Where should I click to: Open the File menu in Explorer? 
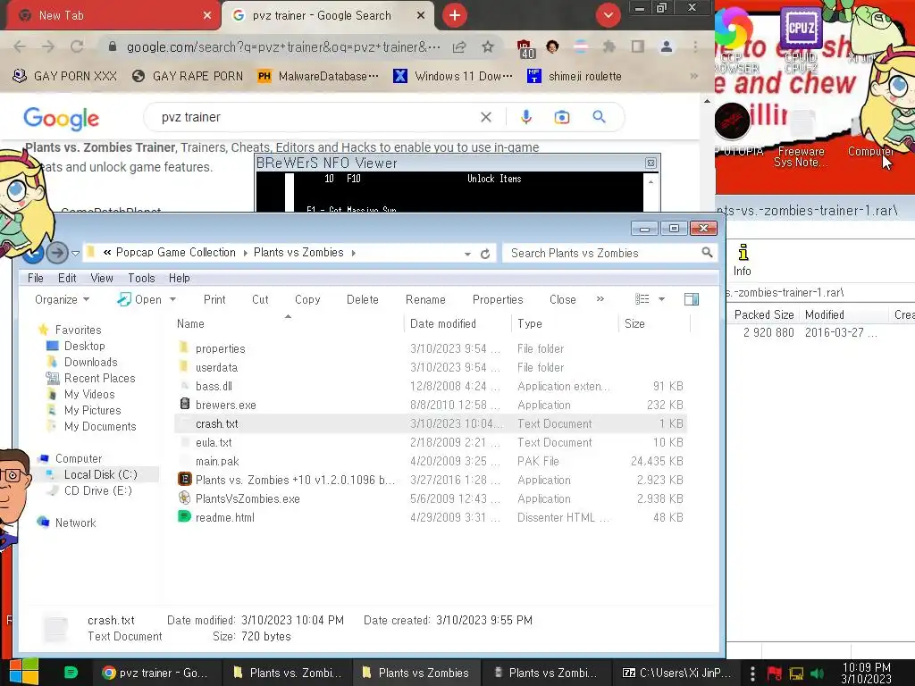click(x=36, y=279)
